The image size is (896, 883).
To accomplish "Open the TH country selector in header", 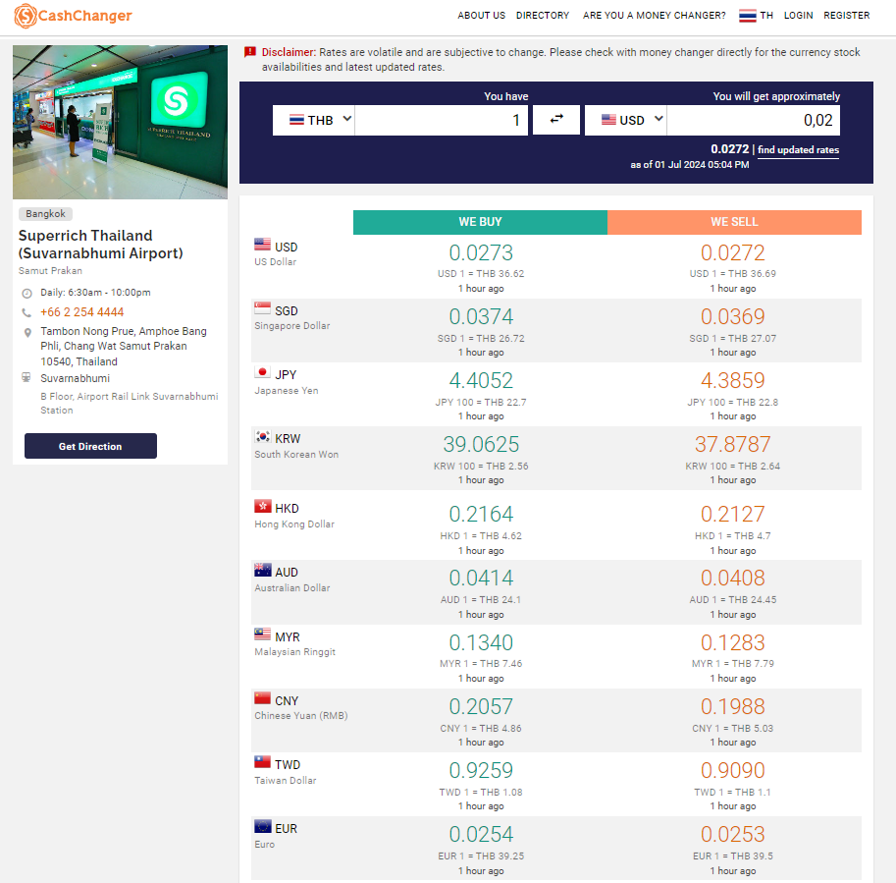I will click(756, 16).
